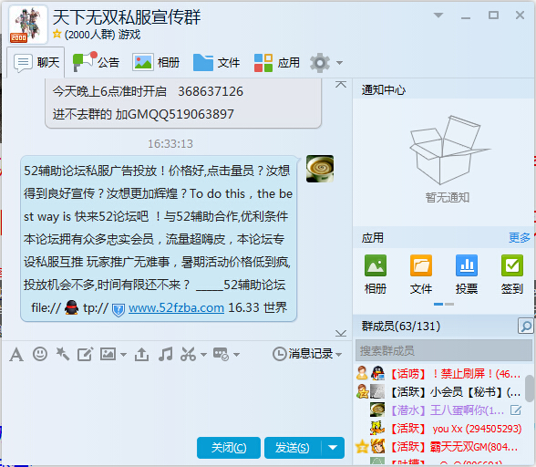Collapse chat with top up-arrow
The width and height of the screenshot is (536, 467).
click(341, 84)
